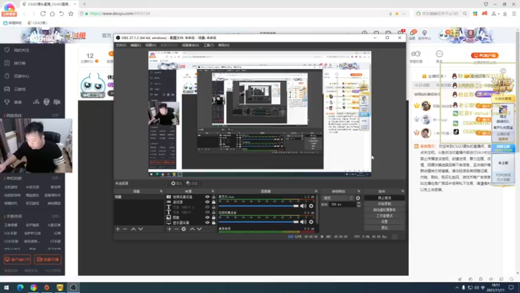Move scene up in Scenes panel

pyautogui.click(x=133, y=229)
